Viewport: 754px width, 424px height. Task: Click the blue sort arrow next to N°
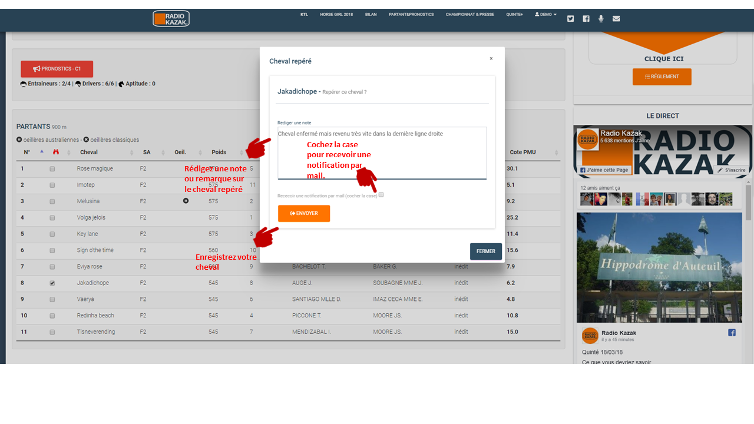[41, 151]
